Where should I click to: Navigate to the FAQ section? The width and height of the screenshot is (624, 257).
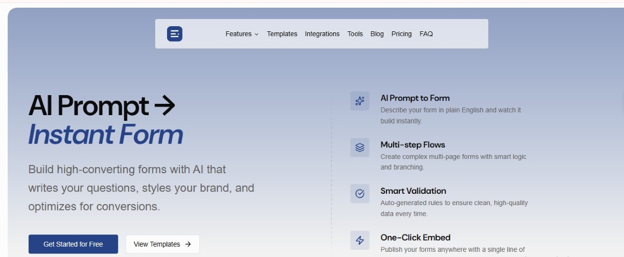tap(426, 34)
